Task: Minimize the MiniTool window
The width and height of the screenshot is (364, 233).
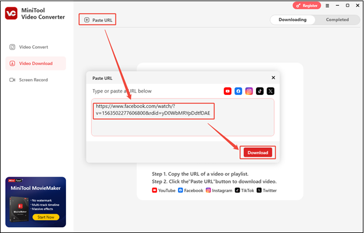Action: point(338,6)
